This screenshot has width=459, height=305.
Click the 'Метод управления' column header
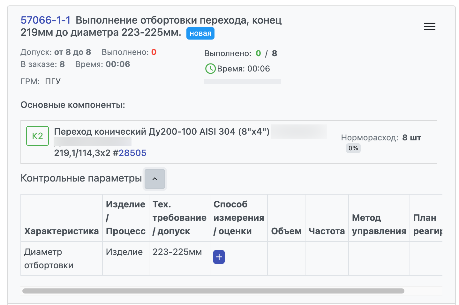[x=379, y=224]
